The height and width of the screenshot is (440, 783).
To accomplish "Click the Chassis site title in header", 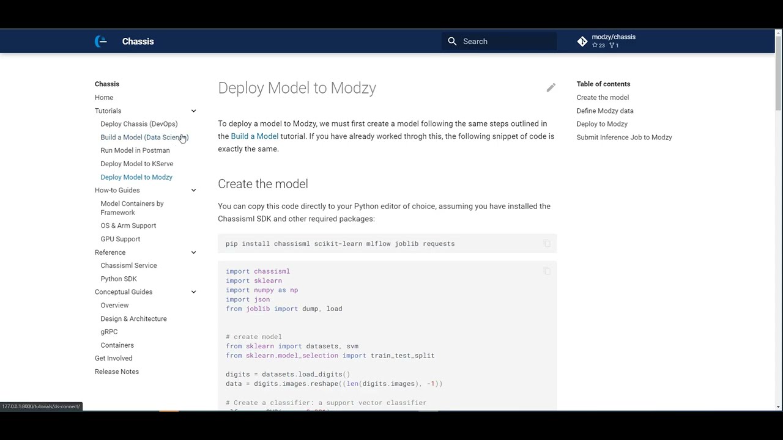I will click(138, 42).
